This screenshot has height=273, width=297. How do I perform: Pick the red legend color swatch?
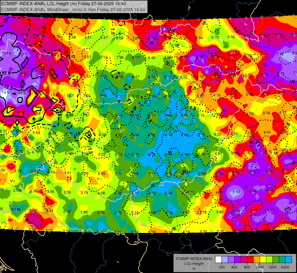point(250,260)
